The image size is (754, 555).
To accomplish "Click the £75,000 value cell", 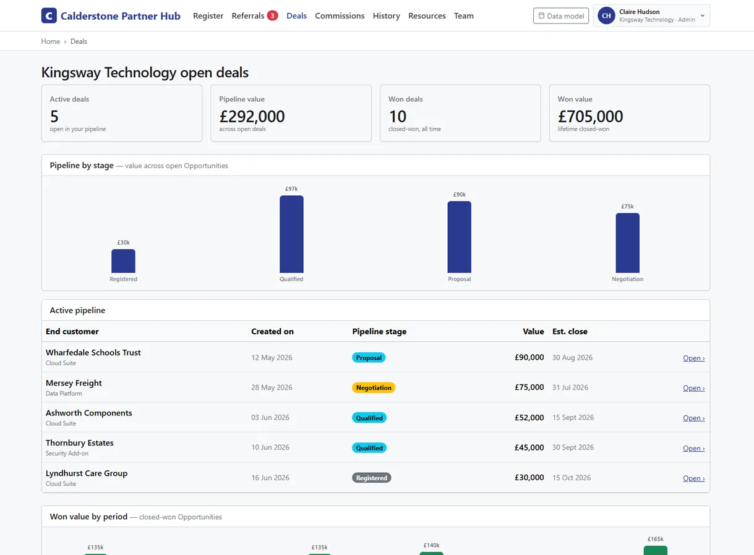I will click(529, 388).
